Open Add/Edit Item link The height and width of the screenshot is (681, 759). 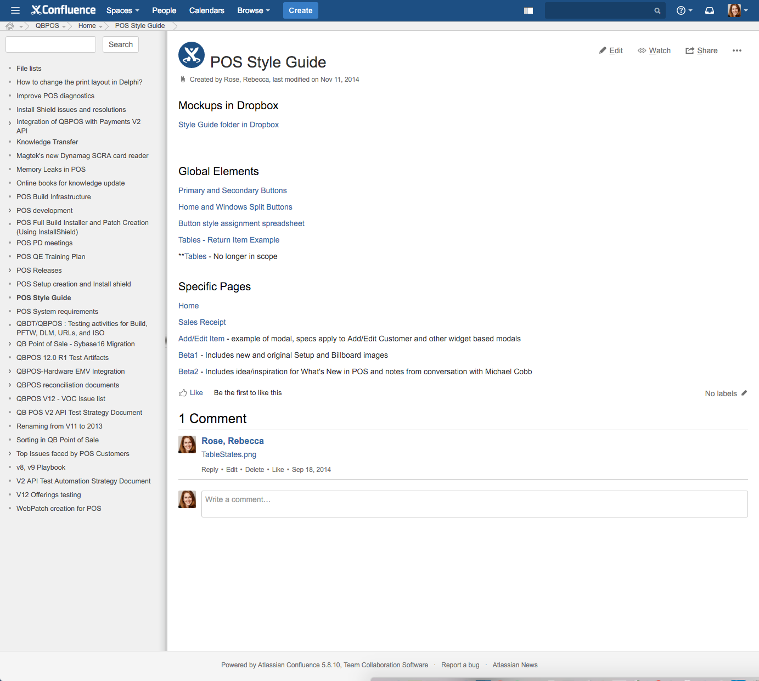click(201, 339)
